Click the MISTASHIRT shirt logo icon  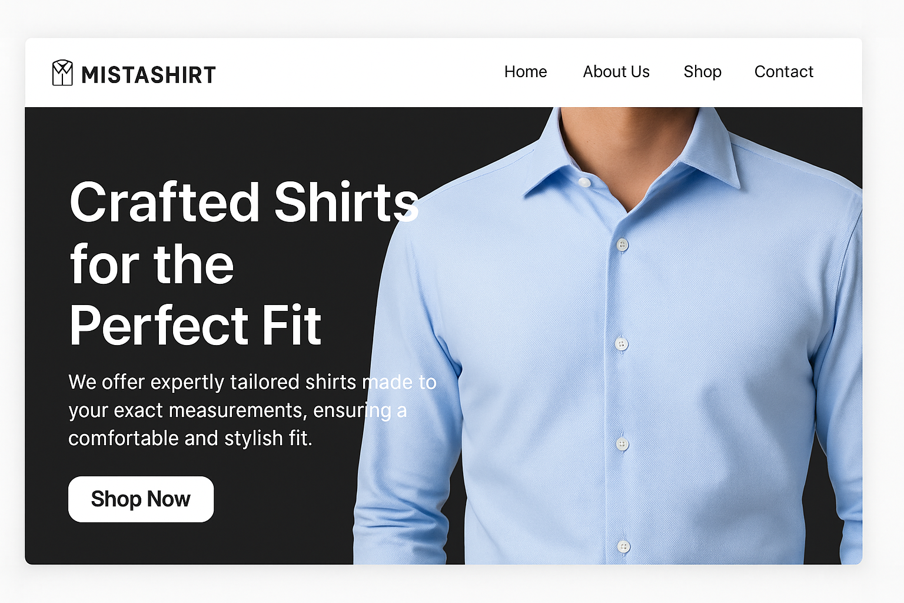pos(62,73)
